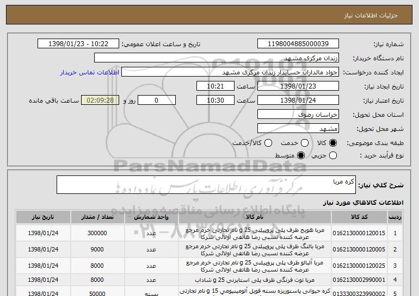This screenshot has height=296, width=419.
Task: Click the مربا بالنگ product name cell
Action: (x=255, y=250)
